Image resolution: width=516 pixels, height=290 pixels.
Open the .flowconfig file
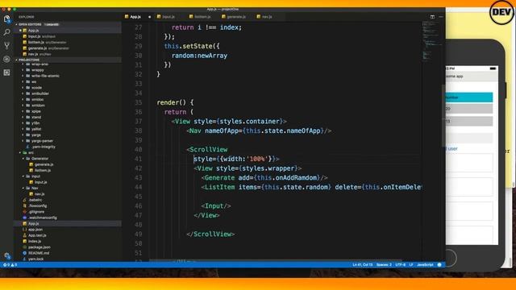(38, 206)
